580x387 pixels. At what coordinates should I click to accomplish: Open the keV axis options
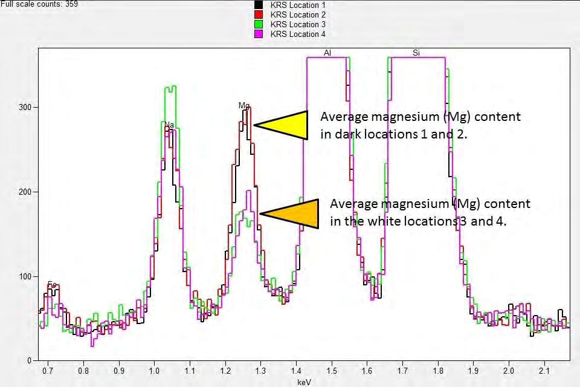click(x=304, y=382)
